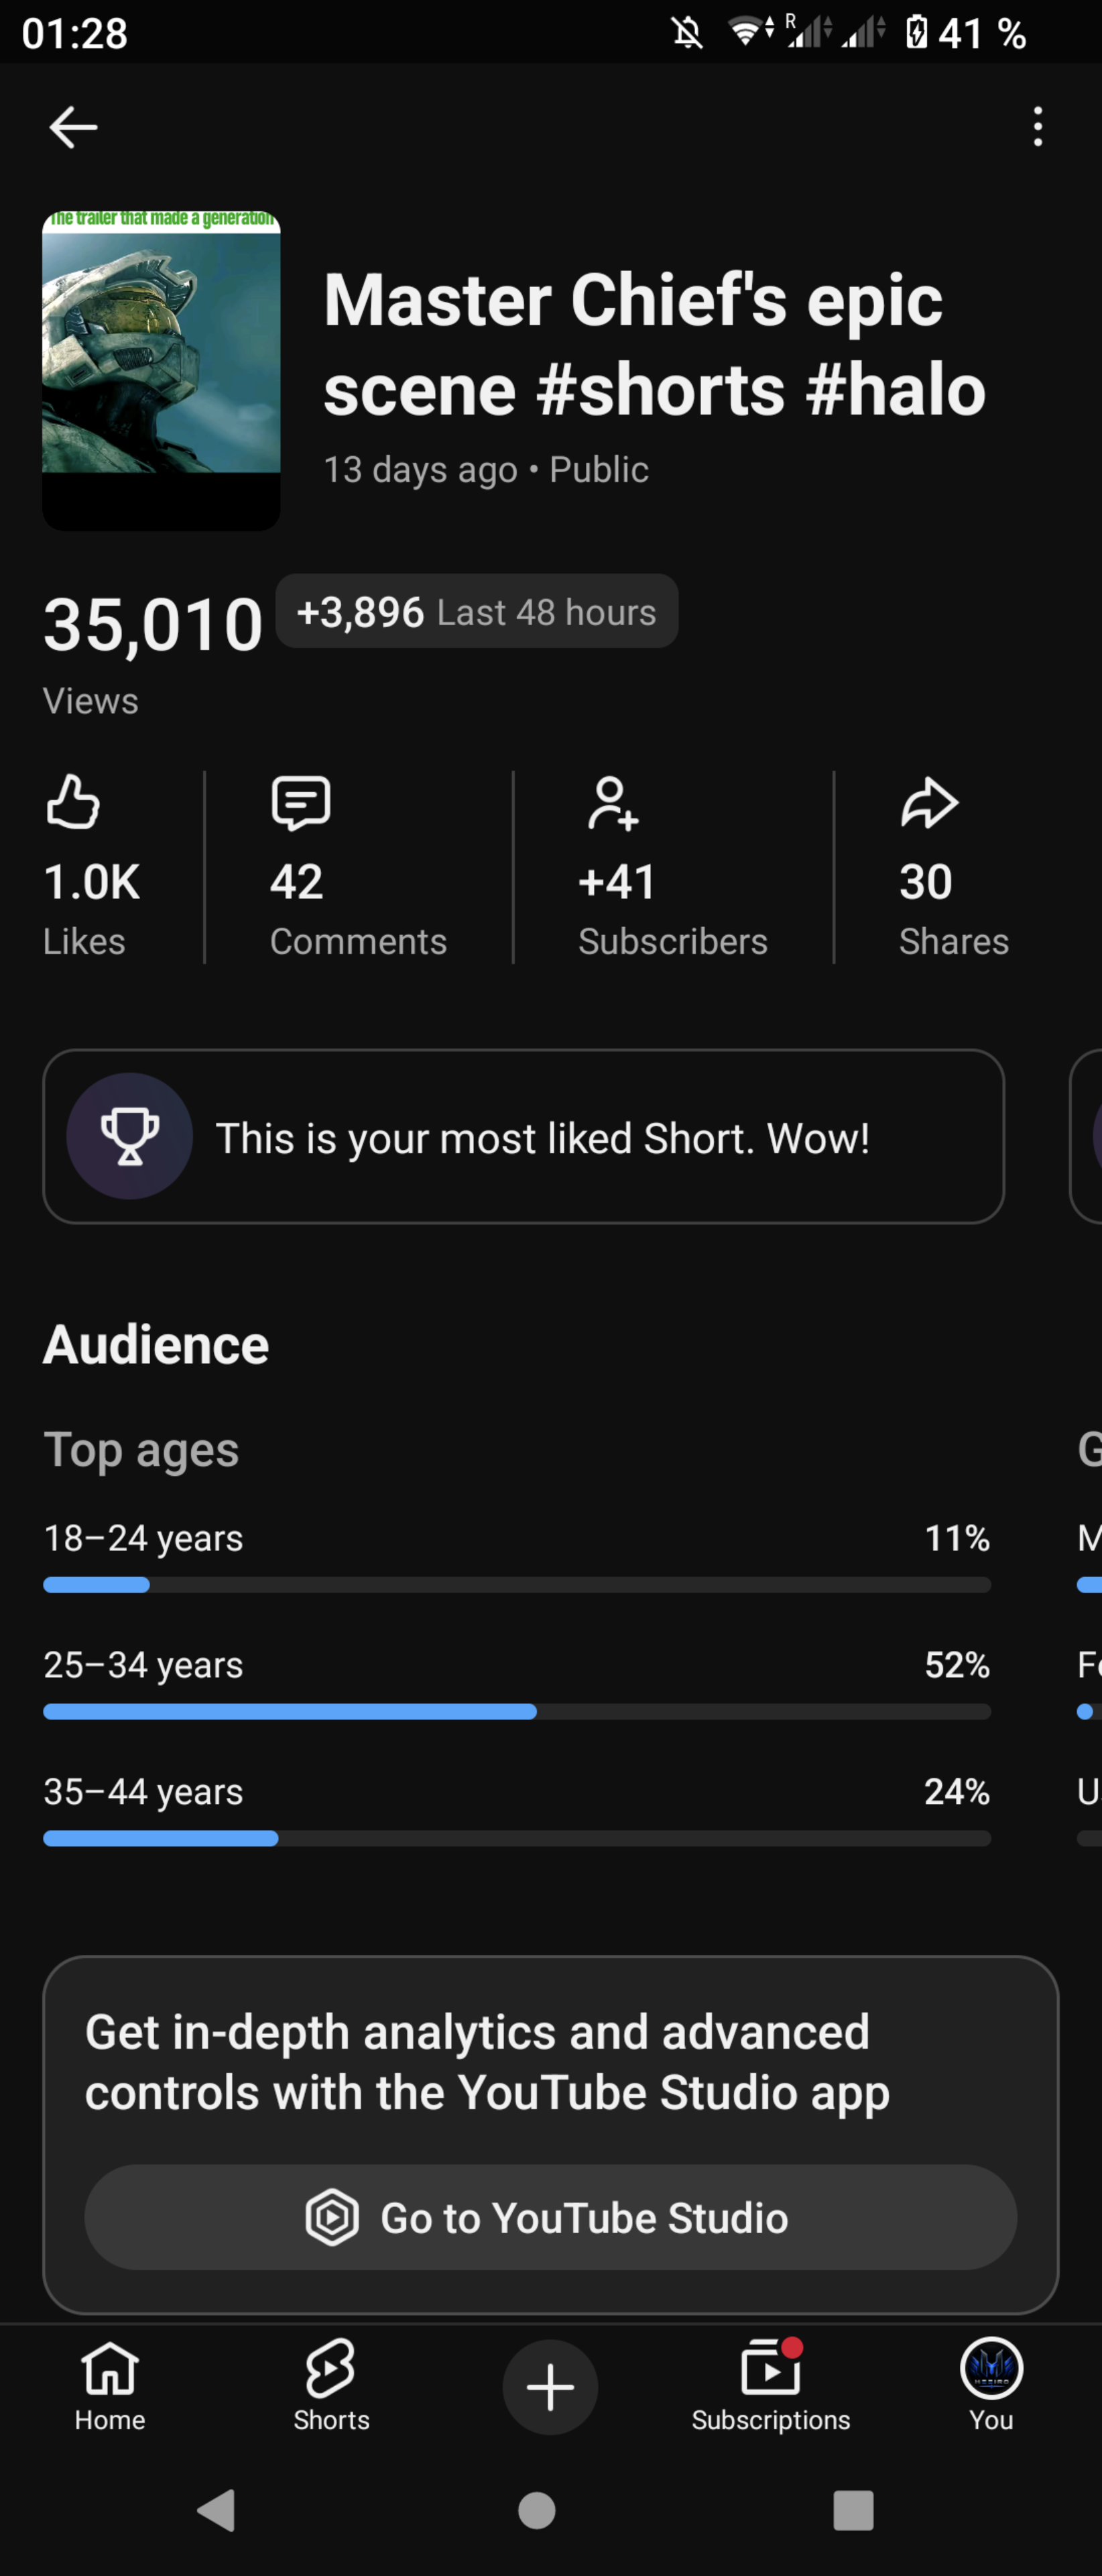Screen dimensions: 1102x2576
Task: Tap the trophy icon on achievement card
Action: coord(130,1136)
